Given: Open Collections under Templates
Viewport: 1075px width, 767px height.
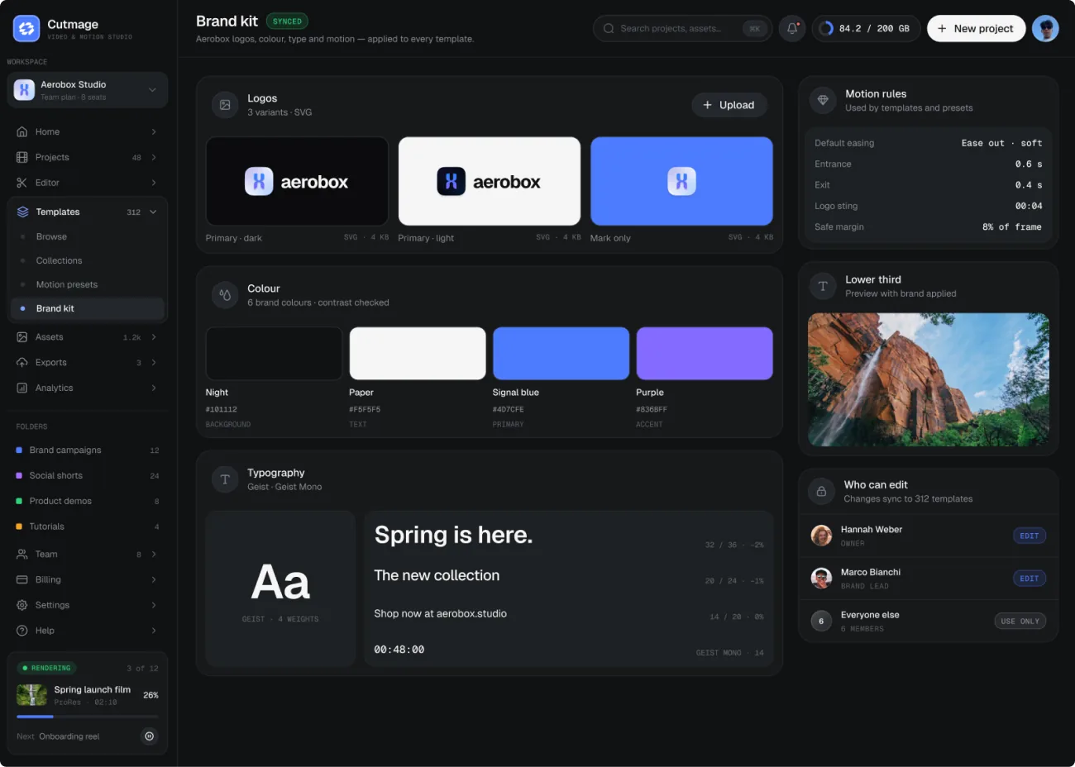Looking at the screenshot, I should [x=88, y=260].
